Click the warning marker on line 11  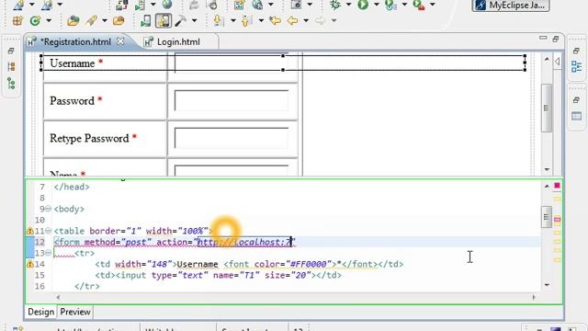coord(30,231)
